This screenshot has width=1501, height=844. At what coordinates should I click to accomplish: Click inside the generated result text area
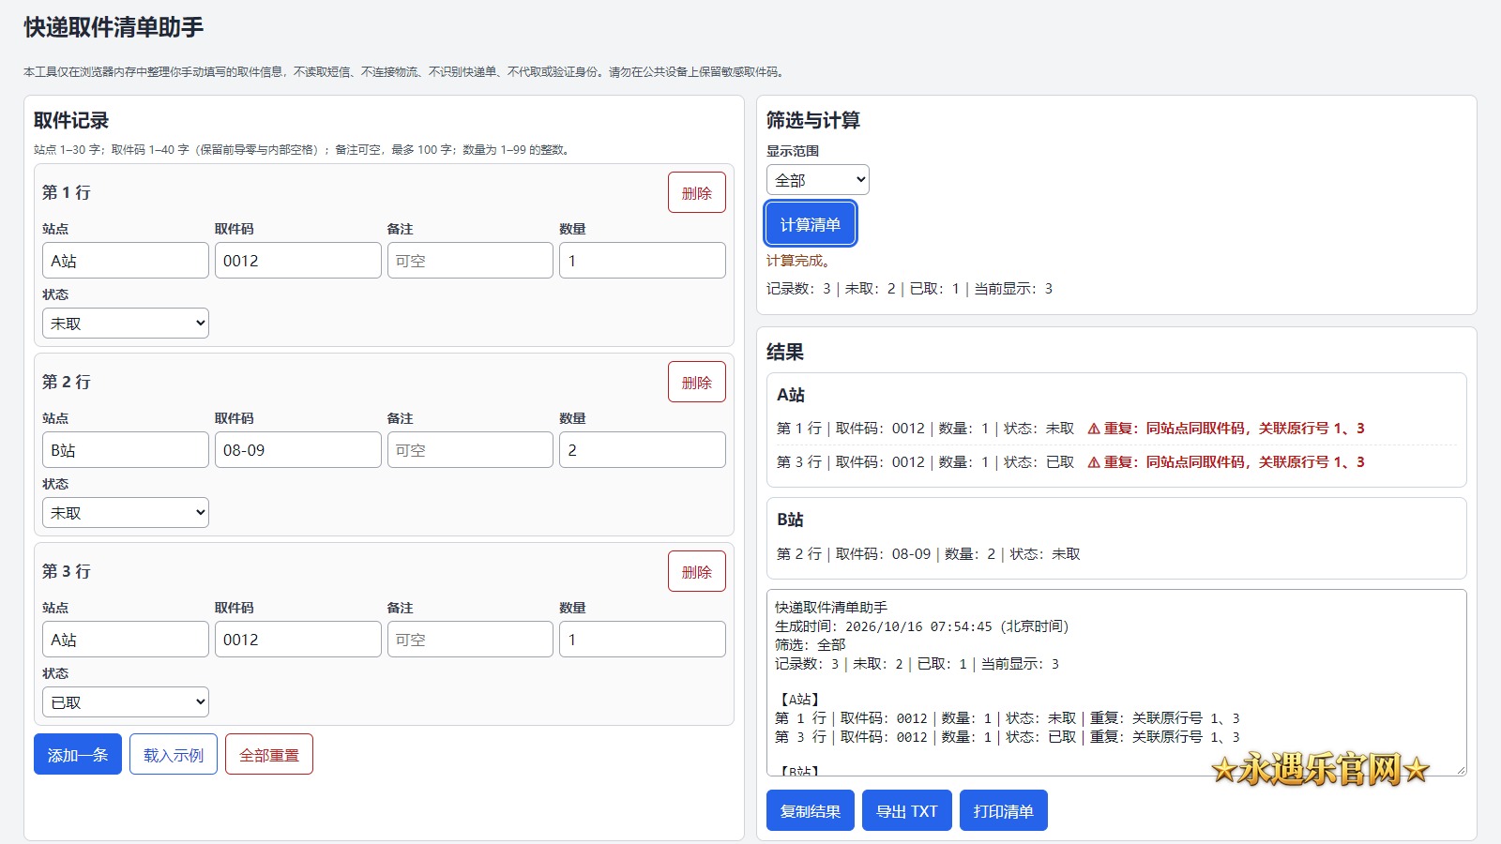[1116, 682]
